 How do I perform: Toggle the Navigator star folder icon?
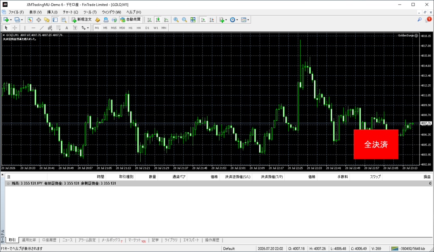(47, 19)
